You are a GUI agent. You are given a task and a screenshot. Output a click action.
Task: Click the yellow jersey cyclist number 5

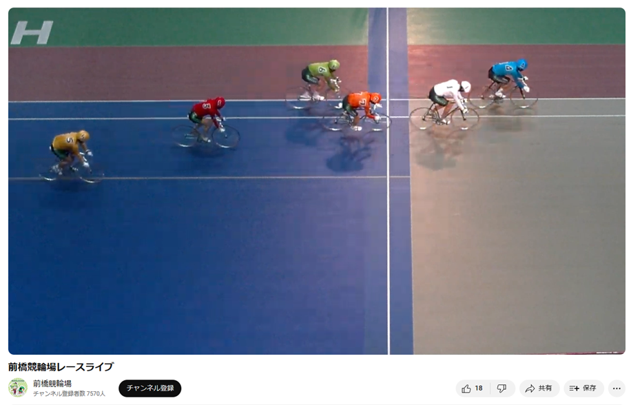click(x=72, y=156)
